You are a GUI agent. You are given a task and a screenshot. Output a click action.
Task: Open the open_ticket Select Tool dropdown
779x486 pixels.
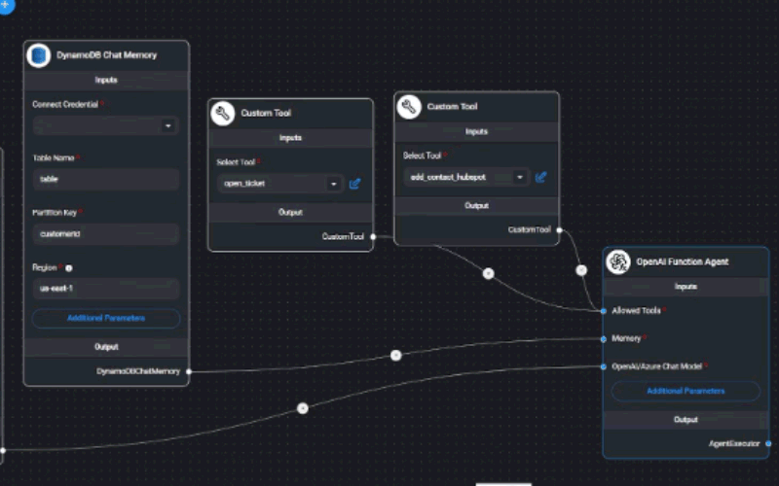click(280, 184)
